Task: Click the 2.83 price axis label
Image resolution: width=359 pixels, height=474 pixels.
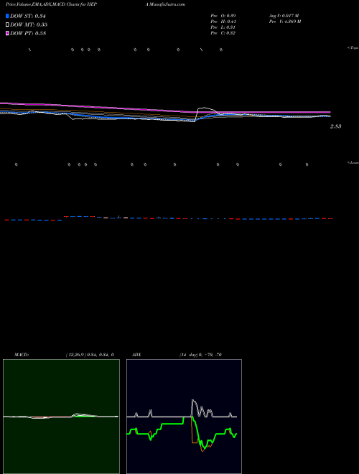Action: pyautogui.click(x=335, y=126)
